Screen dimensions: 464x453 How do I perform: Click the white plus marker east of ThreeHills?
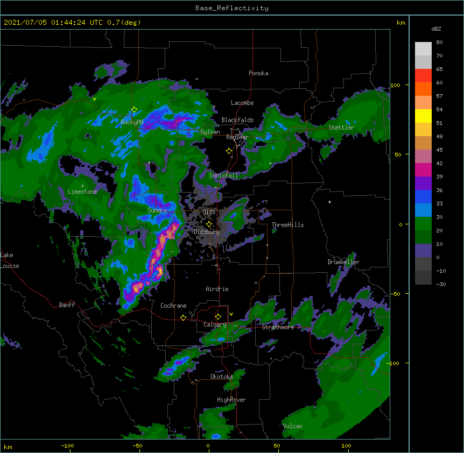pos(329,202)
